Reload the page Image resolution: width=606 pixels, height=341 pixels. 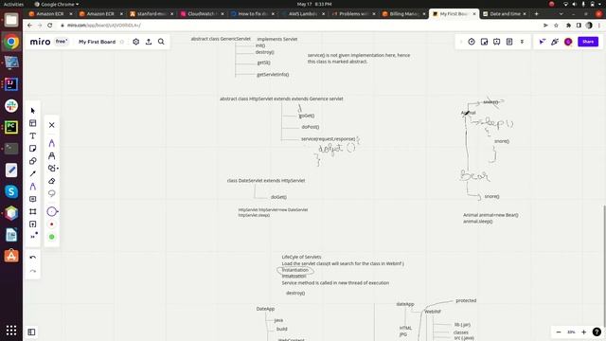coord(50,26)
